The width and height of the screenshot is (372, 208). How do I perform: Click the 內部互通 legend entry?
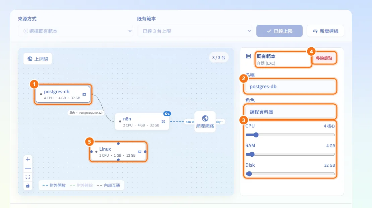pos(109,186)
